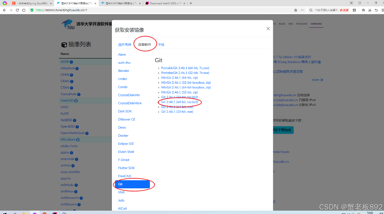Screen dimensions: 384x214
Task: Select FreeCAD in the dialog software list
Action: [125, 176]
